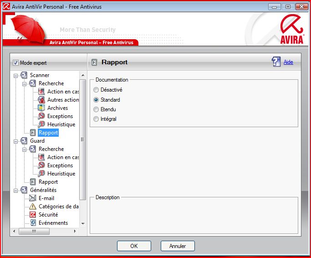Click the Scanner 'Action en cas' icon
This screenshot has height=258, width=311.
[x=41, y=92]
